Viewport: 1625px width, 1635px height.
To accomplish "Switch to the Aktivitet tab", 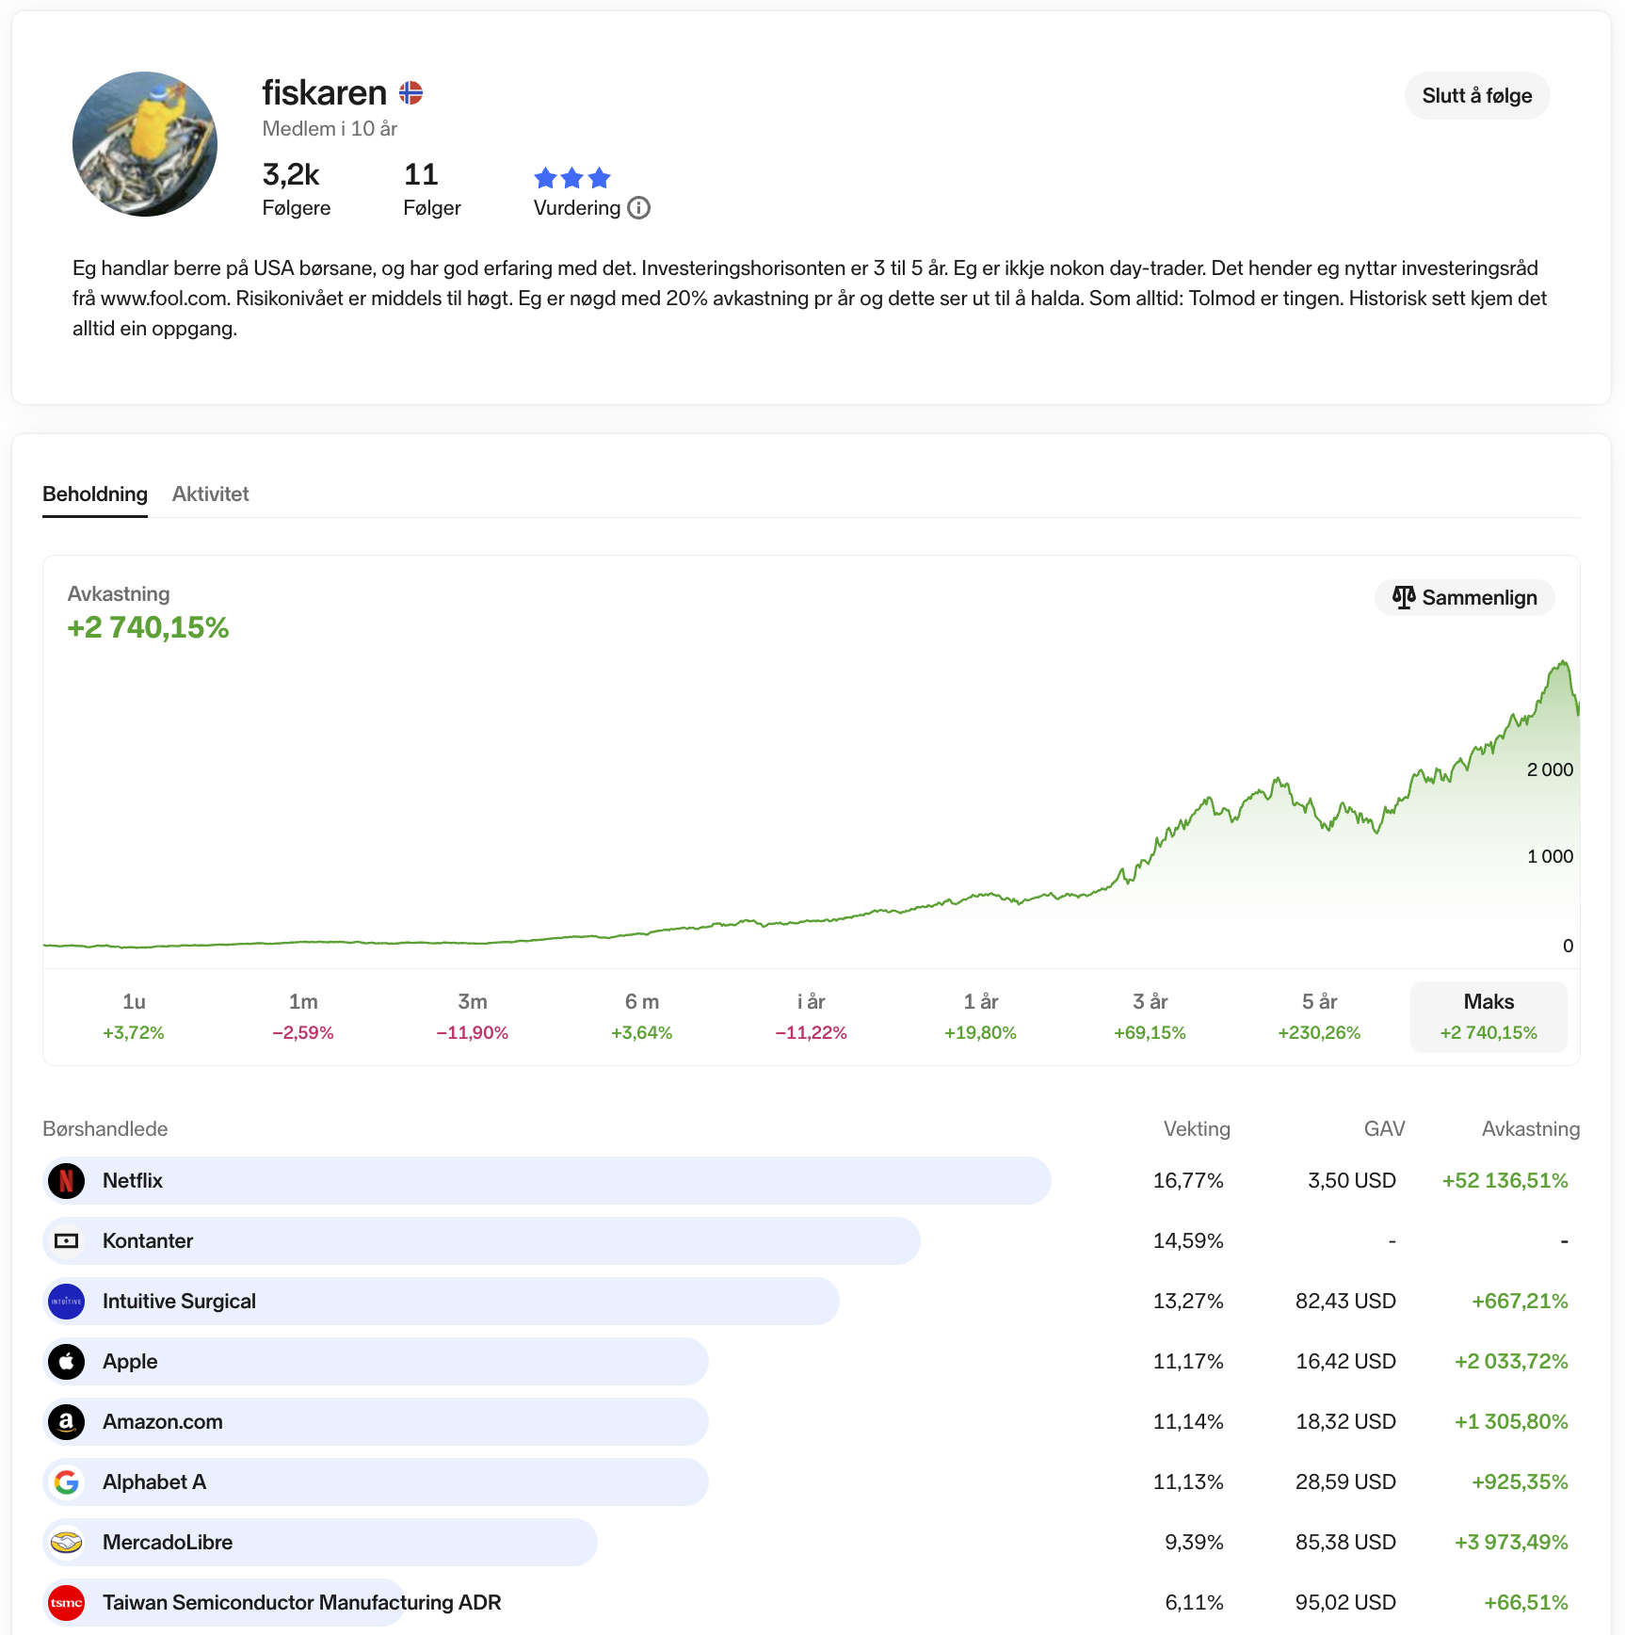I will click(210, 494).
